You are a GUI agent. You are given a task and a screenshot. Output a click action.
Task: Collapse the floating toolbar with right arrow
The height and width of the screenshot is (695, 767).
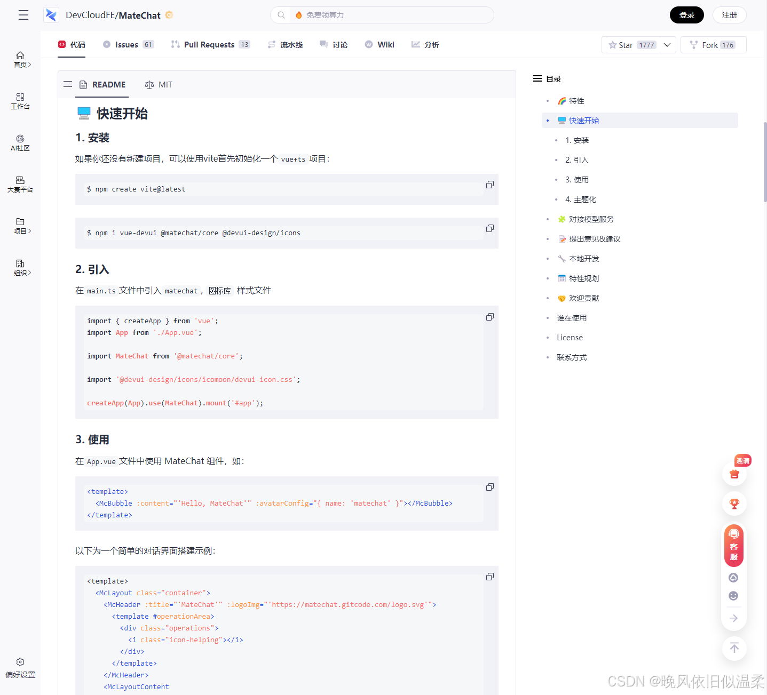point(734,618)
